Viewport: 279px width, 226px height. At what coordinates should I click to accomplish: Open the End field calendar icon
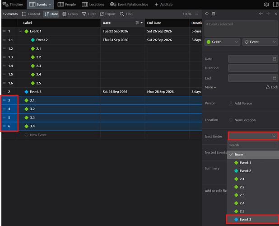point(274,78)
